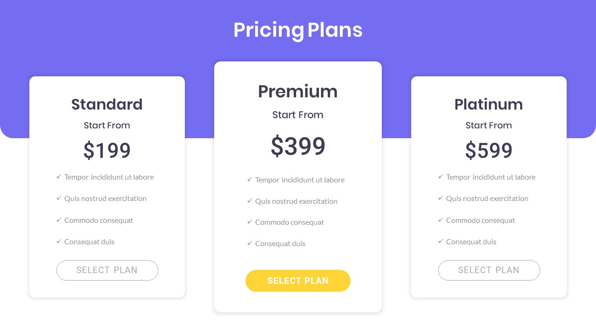Click the Standard plan's Select Plan button

pyautogui.click(x=107, y=270)
